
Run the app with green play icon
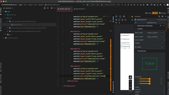pos(122,5)
